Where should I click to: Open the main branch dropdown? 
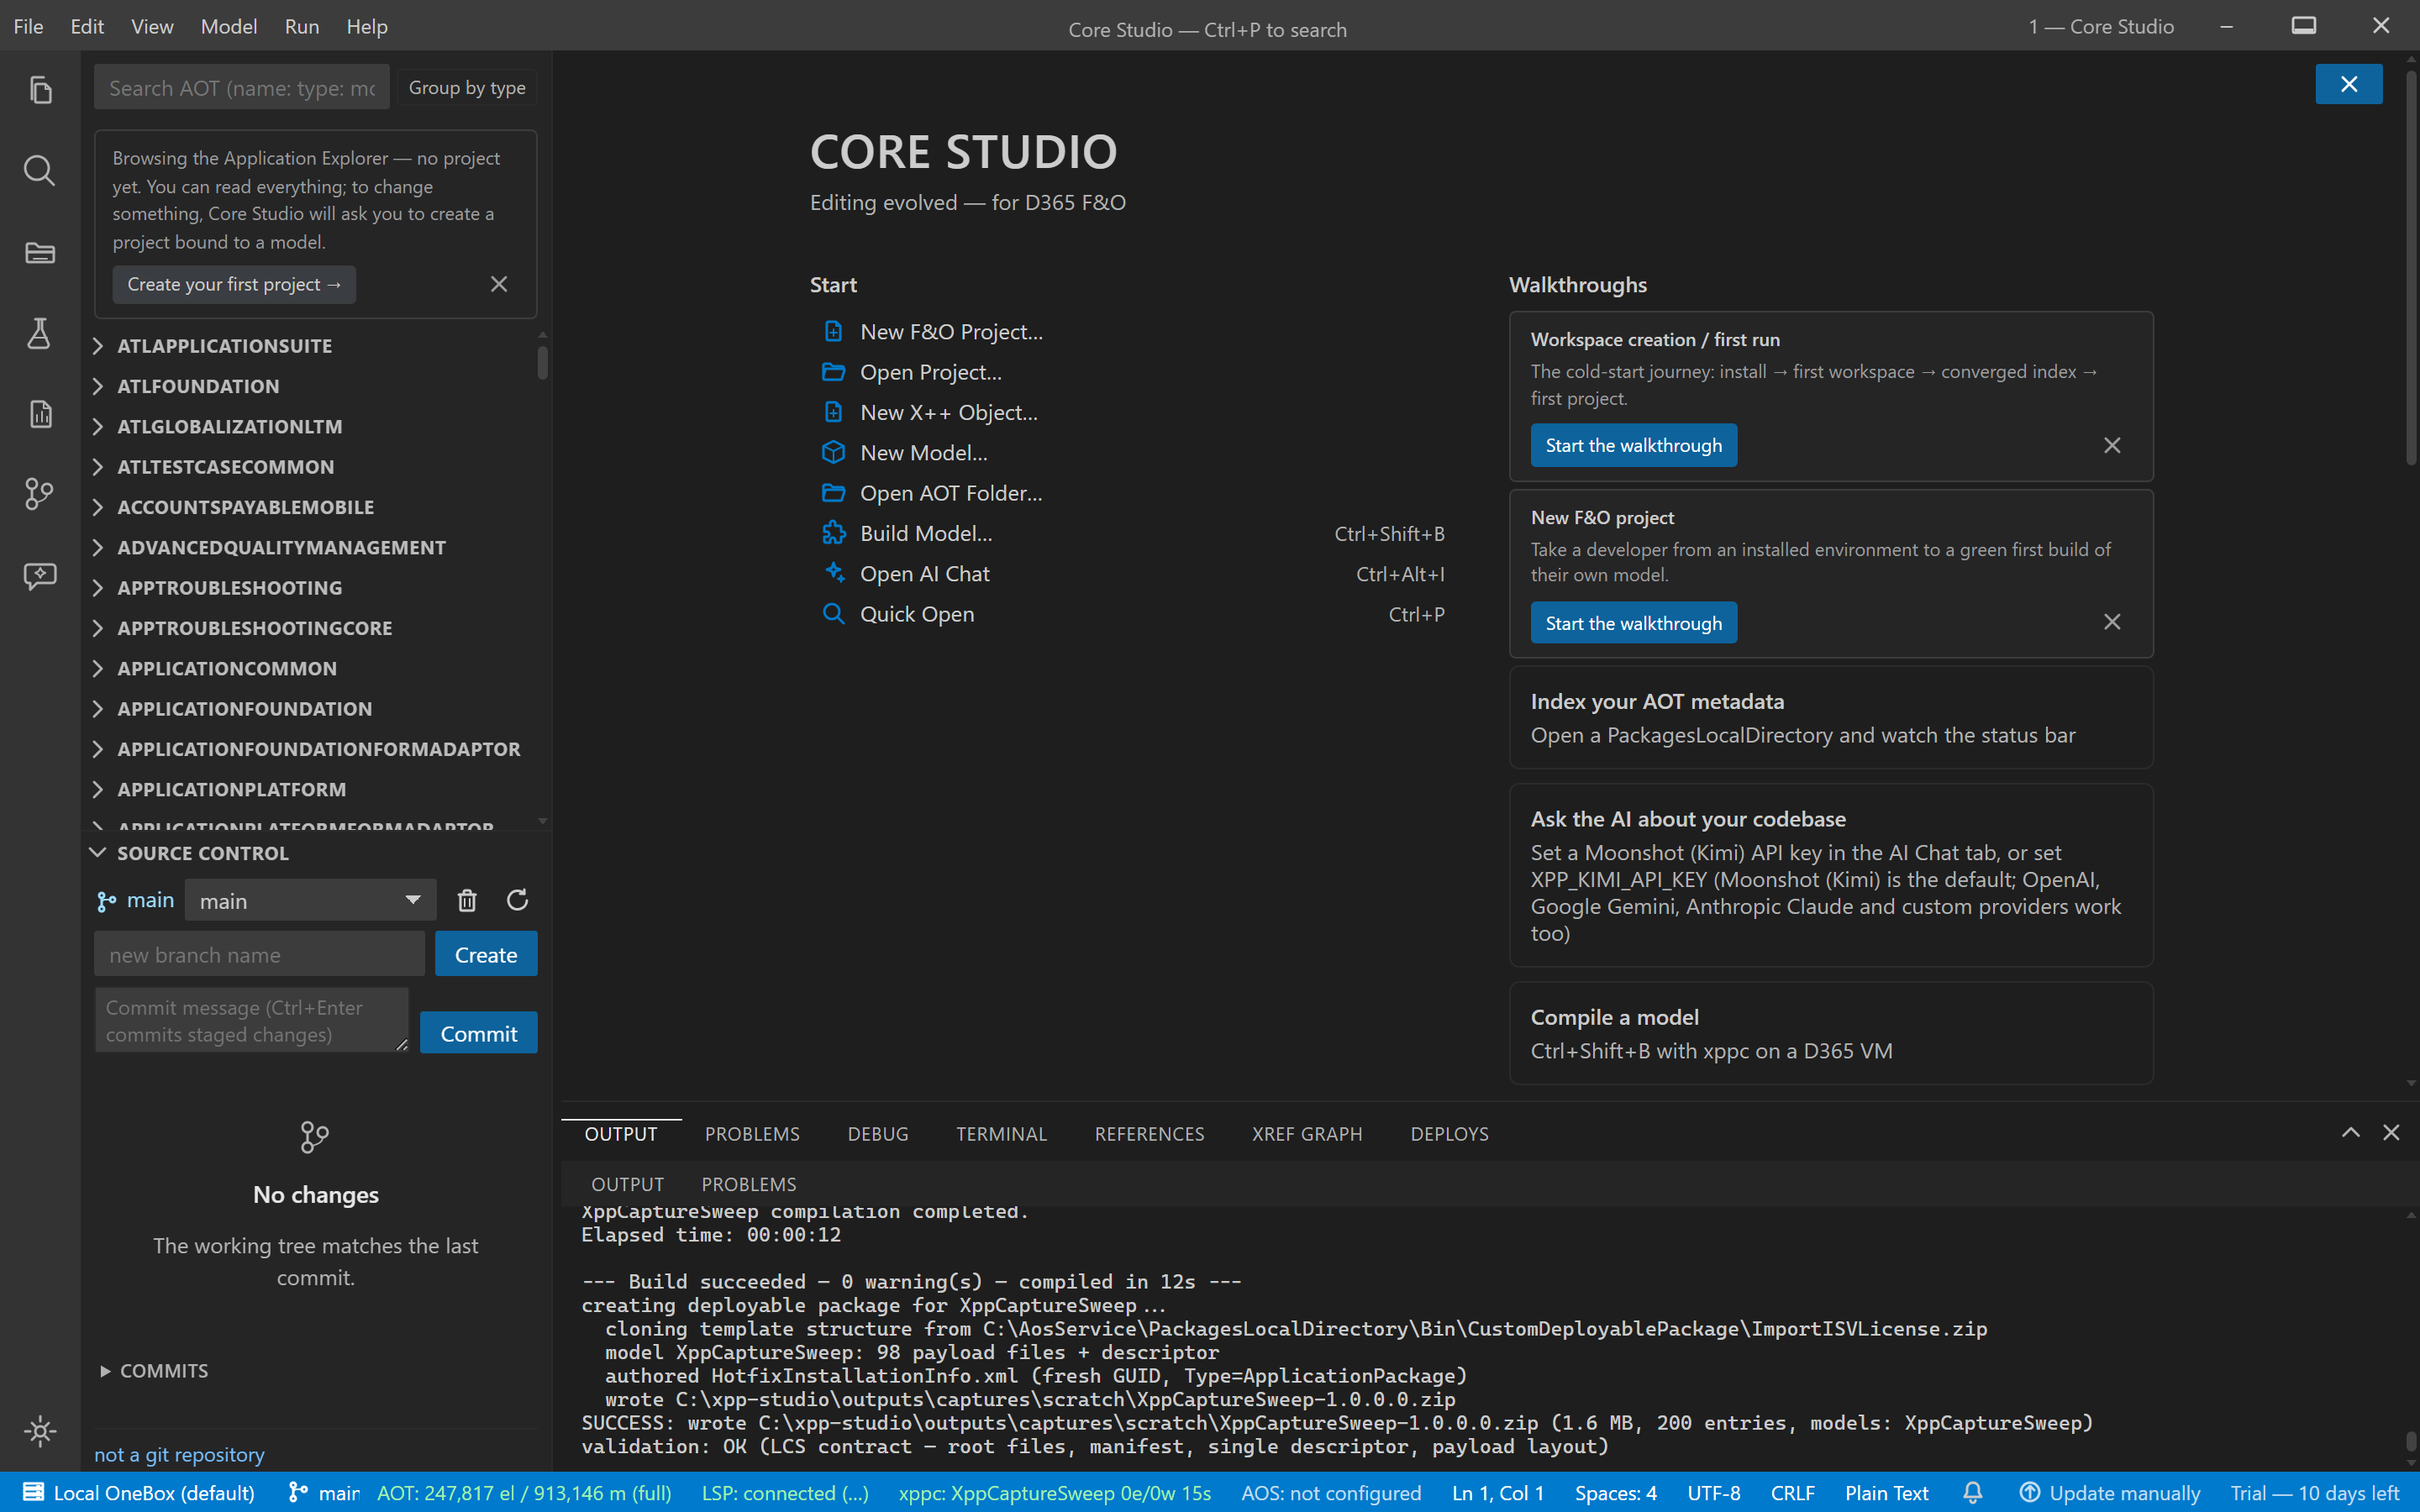pos(311,900)
